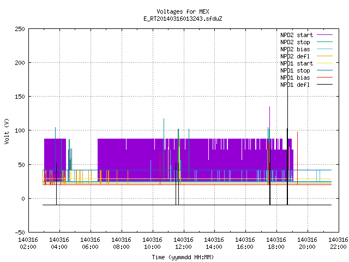349x262 pixels.
Task: Click the red spike after 19:00
Action: (x=297, y=158)
